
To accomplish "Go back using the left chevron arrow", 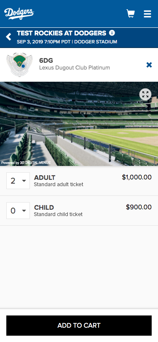I will pos(8,37).
